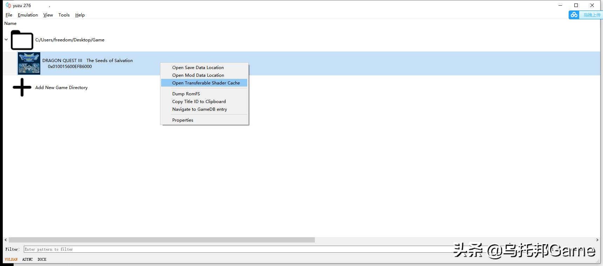603x266 pixels.
Task: Click the yuzu application icon
Action: (8, 5)
